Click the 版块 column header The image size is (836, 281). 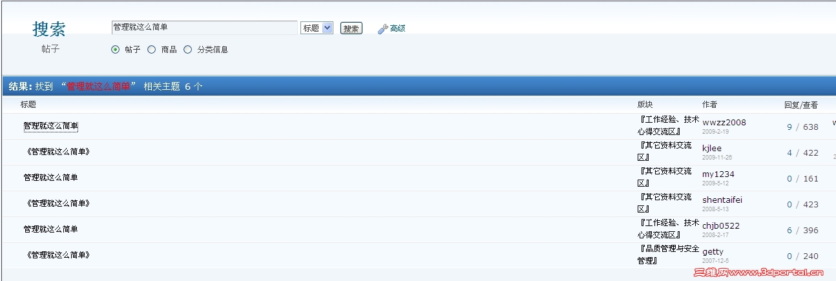[645, 105]
